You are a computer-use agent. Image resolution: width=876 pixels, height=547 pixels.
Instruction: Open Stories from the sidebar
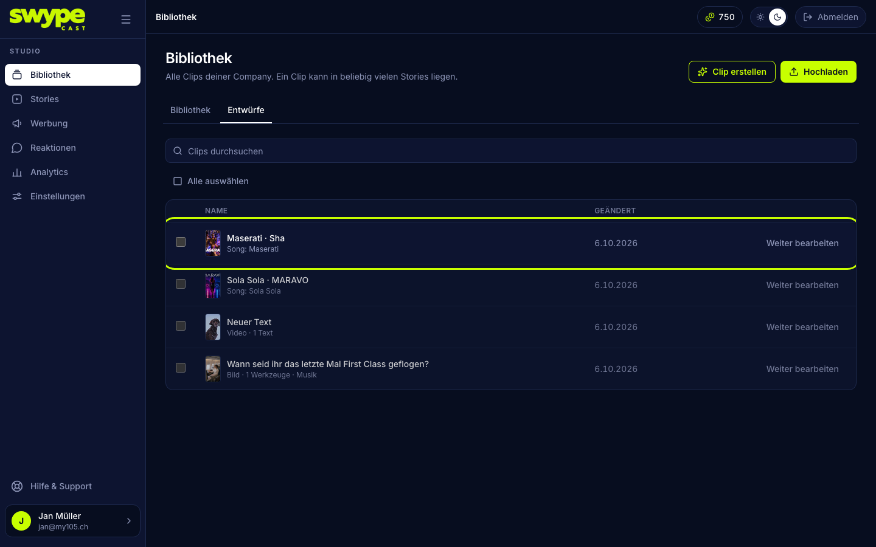[72, 99]
